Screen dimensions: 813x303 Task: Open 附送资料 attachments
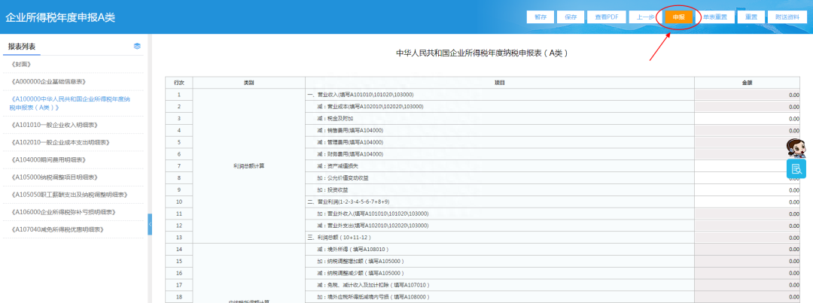[x=787, y=17]
